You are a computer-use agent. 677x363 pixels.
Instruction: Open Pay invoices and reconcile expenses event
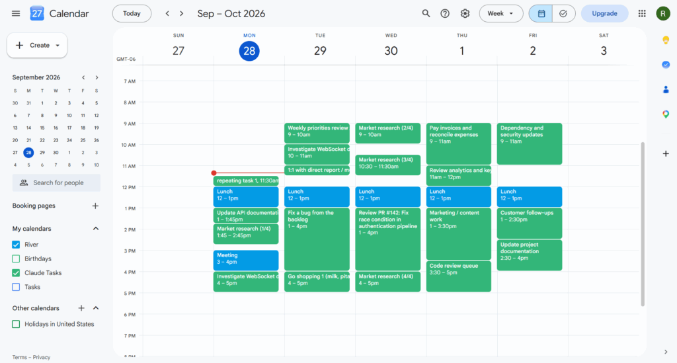click(459, 143)
